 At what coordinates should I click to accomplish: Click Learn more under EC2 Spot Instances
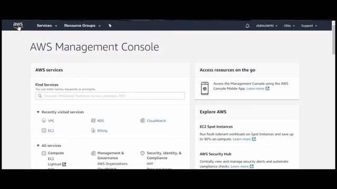(242, 139)
